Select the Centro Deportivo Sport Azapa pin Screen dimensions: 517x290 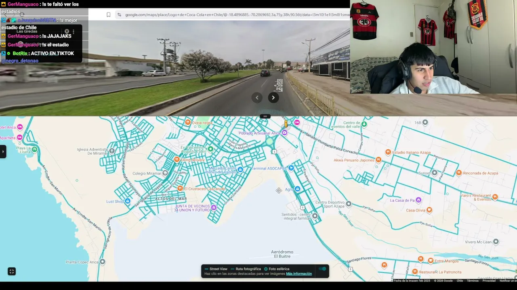349,204
